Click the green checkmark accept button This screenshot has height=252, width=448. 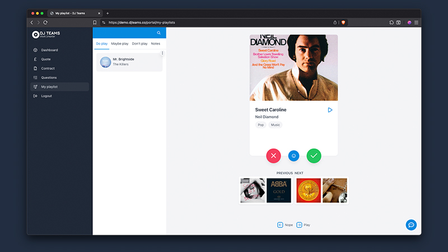pos(314,156)
